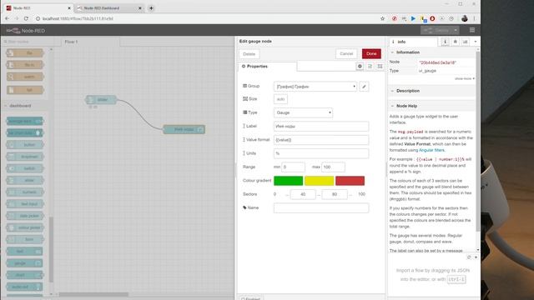
Task: Open node properties settings gear icon
Action: 360,67
